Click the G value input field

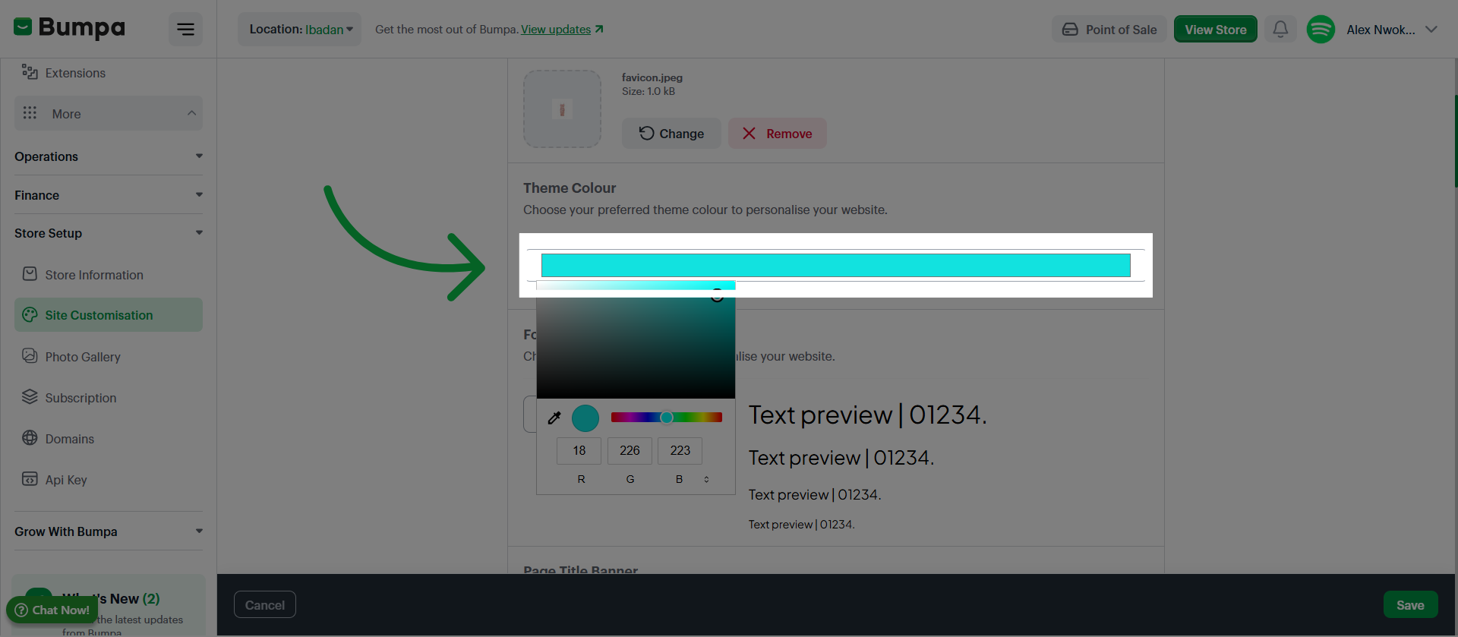[630, 451]
